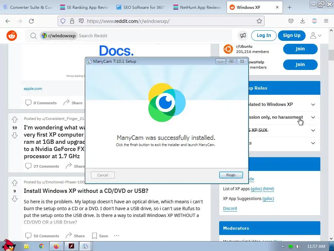Click Cancel in ManyCam setup
Image resolution: width=334 pixels, height=251 pixels.
tap(103, 175)
